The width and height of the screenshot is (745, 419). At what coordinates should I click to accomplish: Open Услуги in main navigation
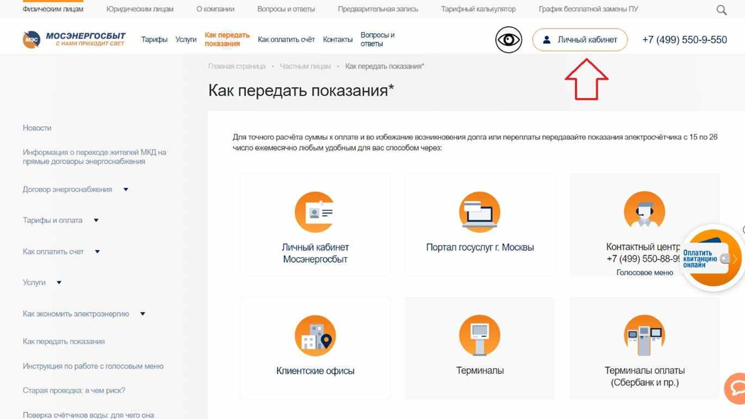tap(186, 39)
